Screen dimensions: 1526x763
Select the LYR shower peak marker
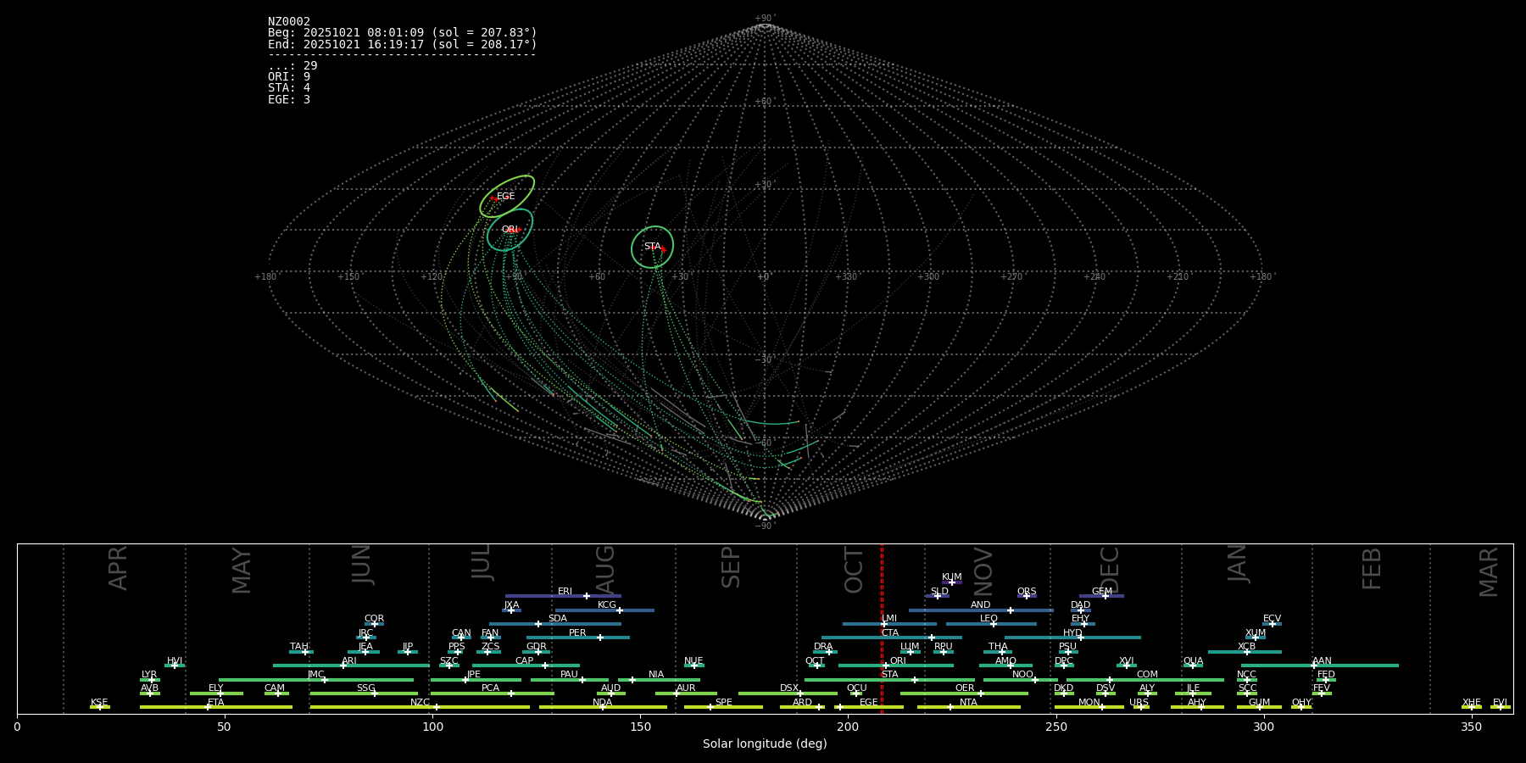tap(152, 680)
